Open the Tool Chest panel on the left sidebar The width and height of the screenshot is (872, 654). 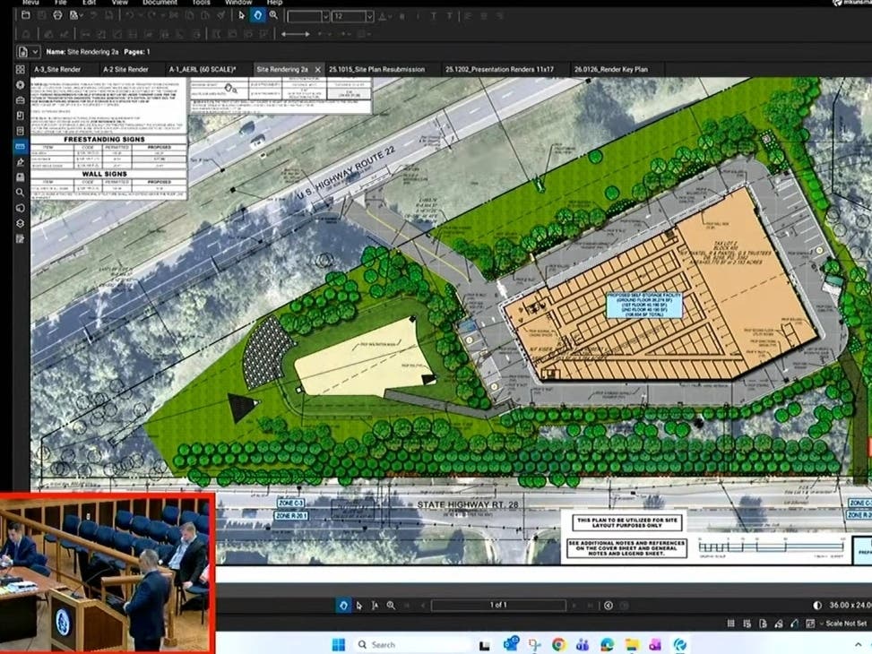[x=19, y=100]
